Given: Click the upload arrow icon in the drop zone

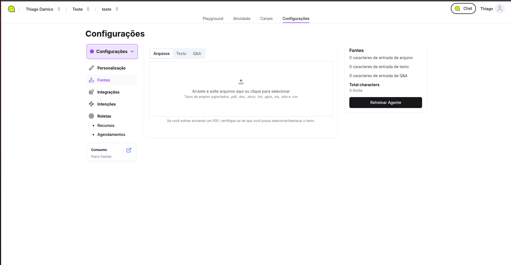Looking at the screenshot, I should pyautogui.click(x=241, y=82).
